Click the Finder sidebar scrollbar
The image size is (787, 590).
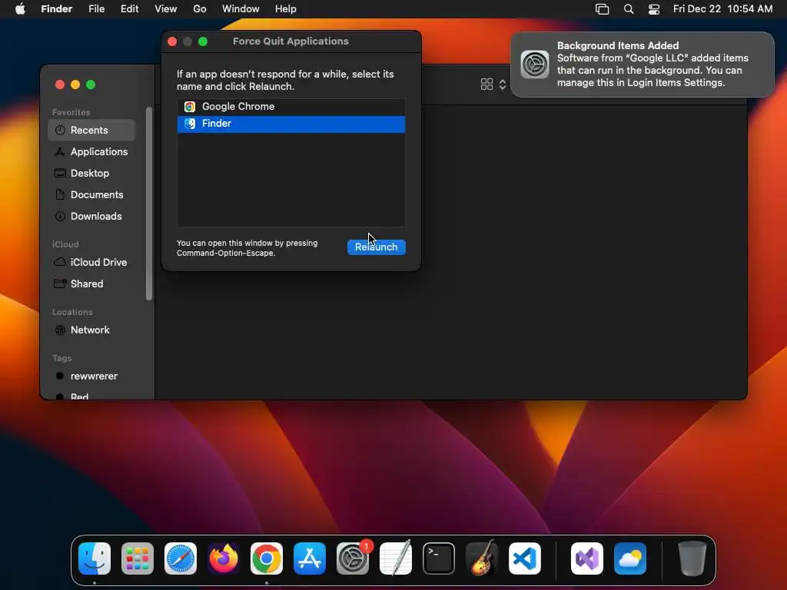[148, 203]
